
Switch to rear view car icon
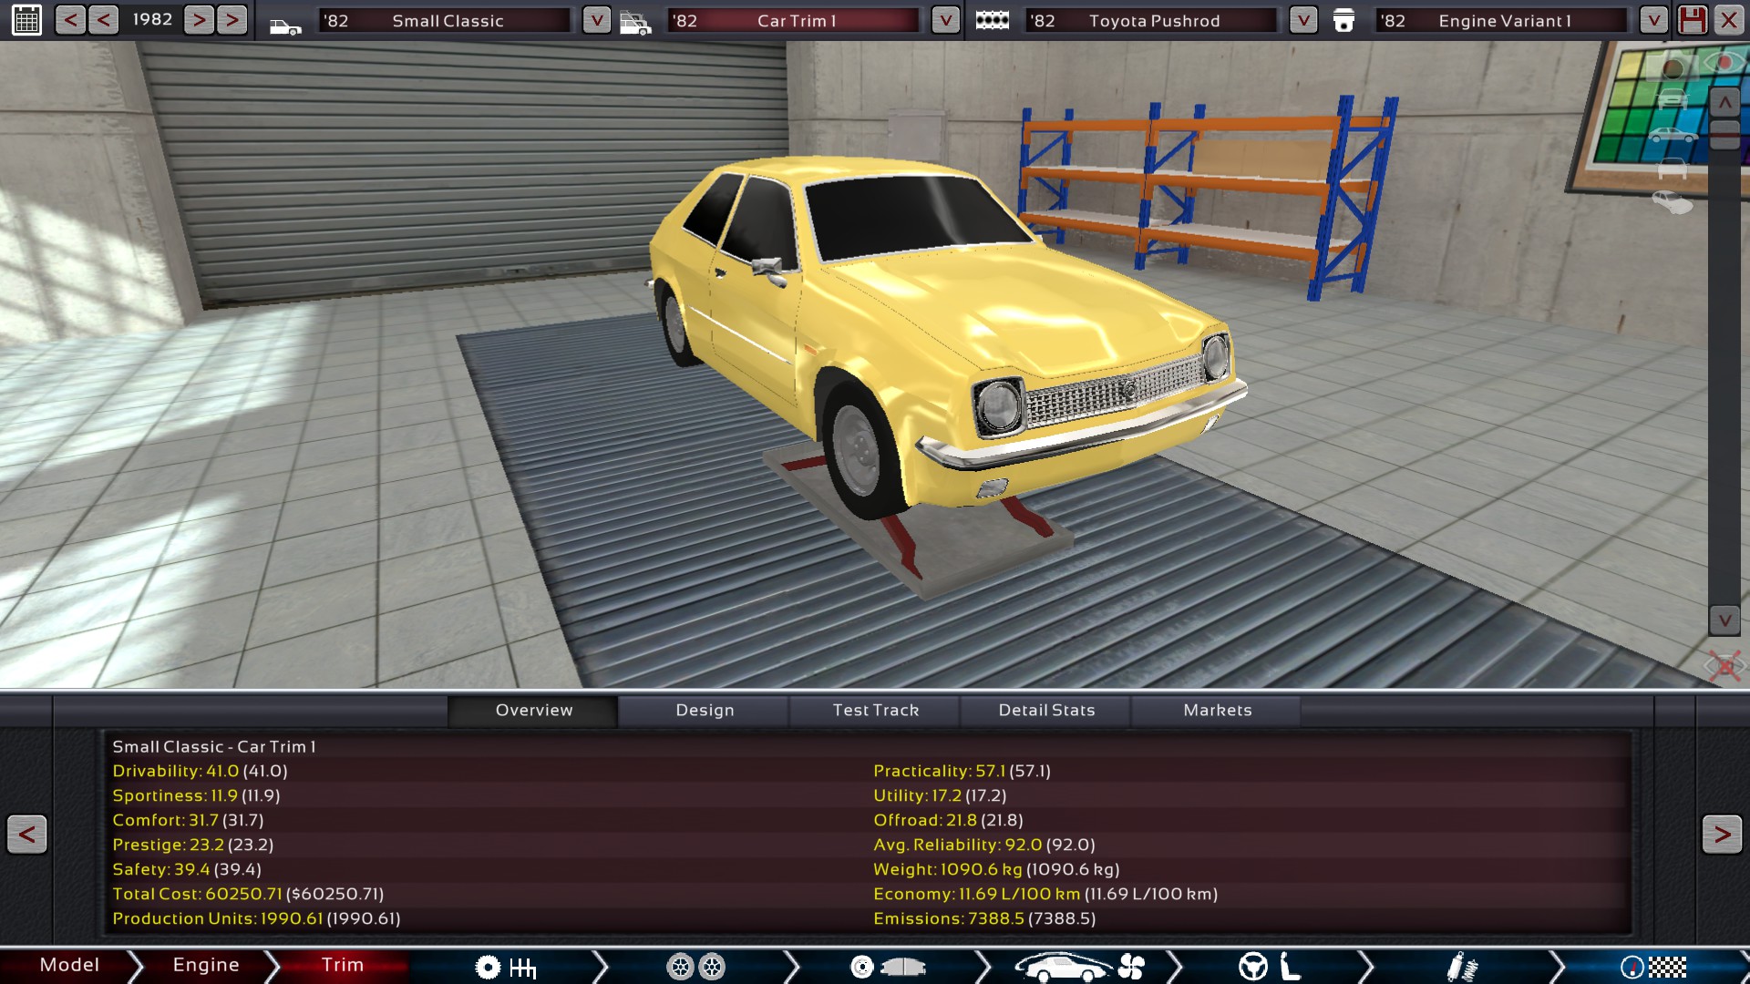point(1673,168)
